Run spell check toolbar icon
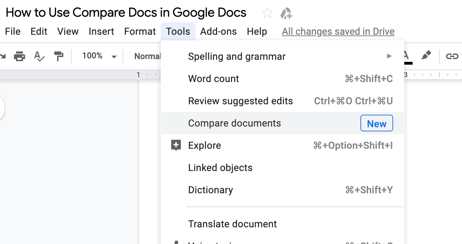 [x=39, y=56]
